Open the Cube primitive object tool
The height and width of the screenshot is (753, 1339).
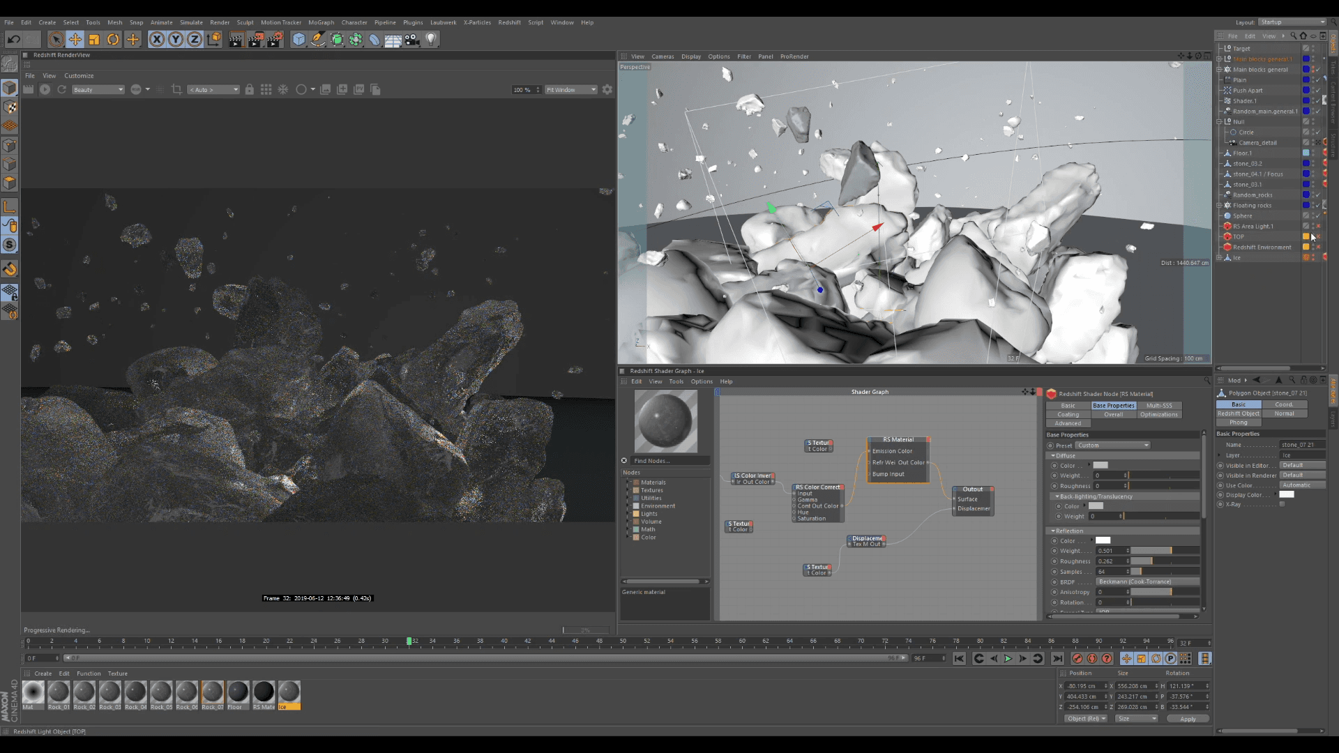[298, 40]
